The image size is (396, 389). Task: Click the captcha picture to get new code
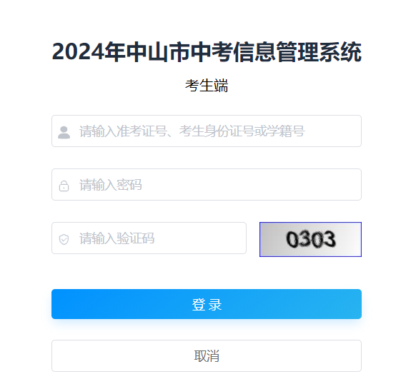click(x=310, y=239)
